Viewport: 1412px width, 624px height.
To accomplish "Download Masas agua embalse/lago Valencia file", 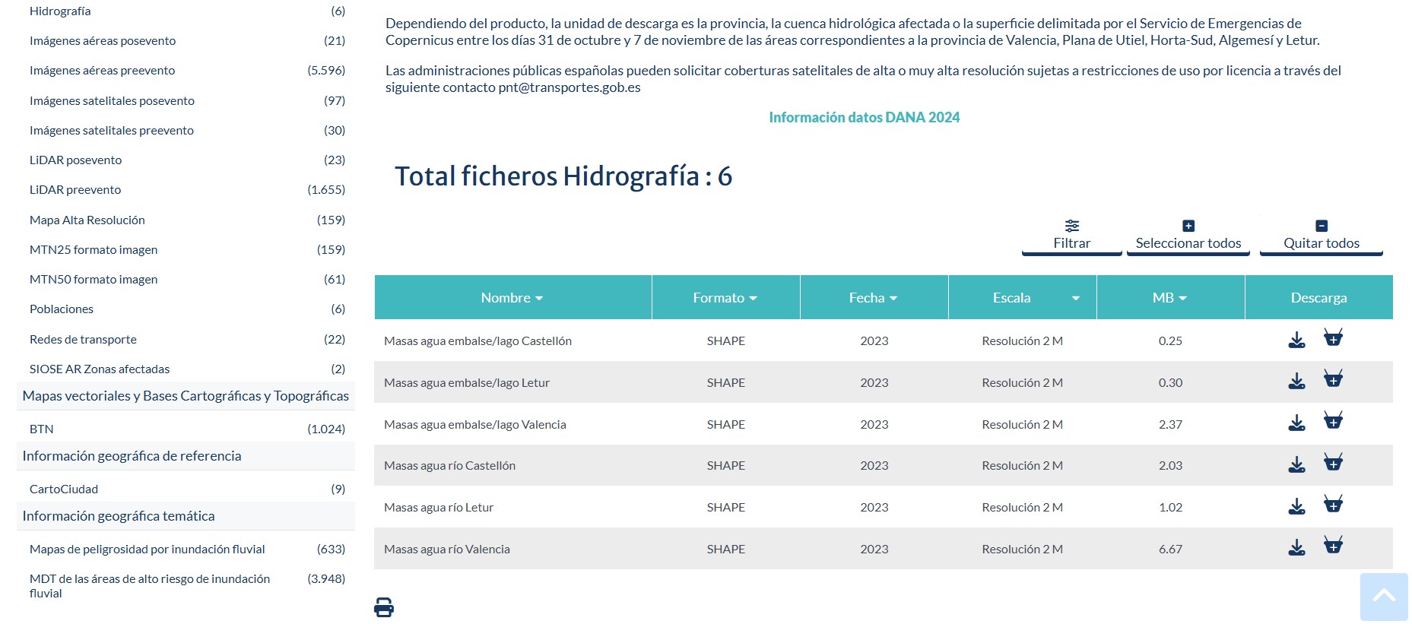I will coord(1296,423).
